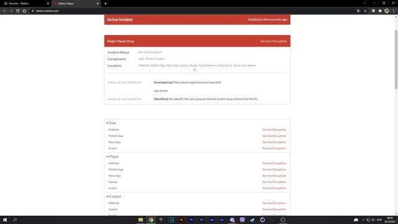The image size is (398, 224).
Task: Click Service Disruption status for Player Games
Action: click(x=274, y=182)
